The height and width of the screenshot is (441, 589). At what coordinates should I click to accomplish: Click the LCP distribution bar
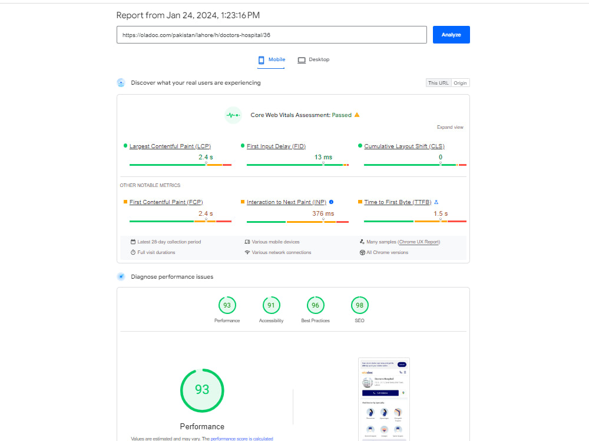(180, 165)
